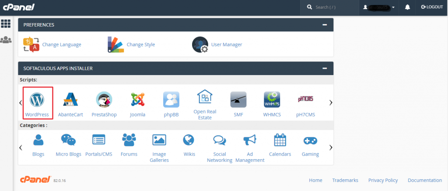Image resolution: width=448 pixels, height=191 pixels.
Task: Open the user account dropdown
Action: click(x=379, y=7)
